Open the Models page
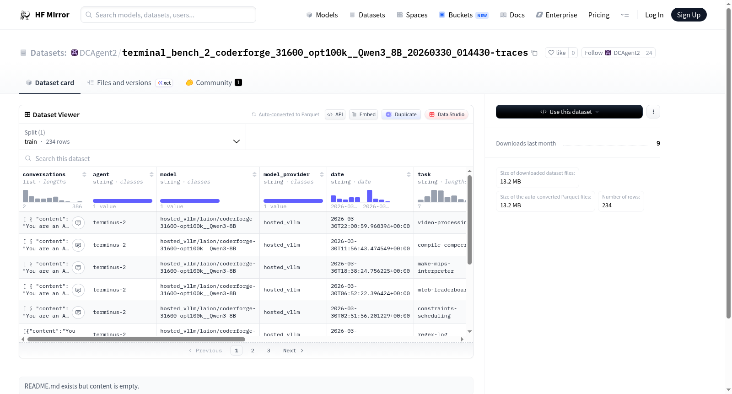Screen dimensions: 732x394 (322, 15)
